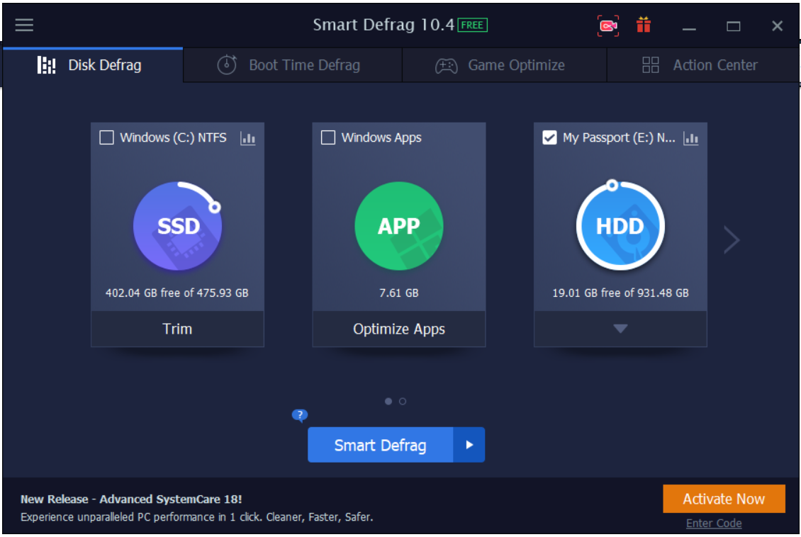Enable the Windows Apps checkbox
This screenshot has width=801, height=537.
328,138
